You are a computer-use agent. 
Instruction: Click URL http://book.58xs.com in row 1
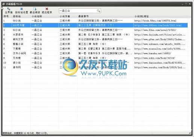pos(155,21)
